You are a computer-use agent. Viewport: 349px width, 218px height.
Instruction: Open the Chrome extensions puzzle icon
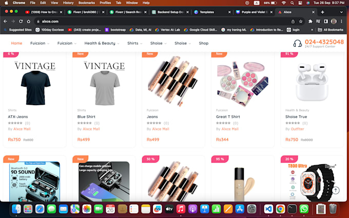point(311,22)
